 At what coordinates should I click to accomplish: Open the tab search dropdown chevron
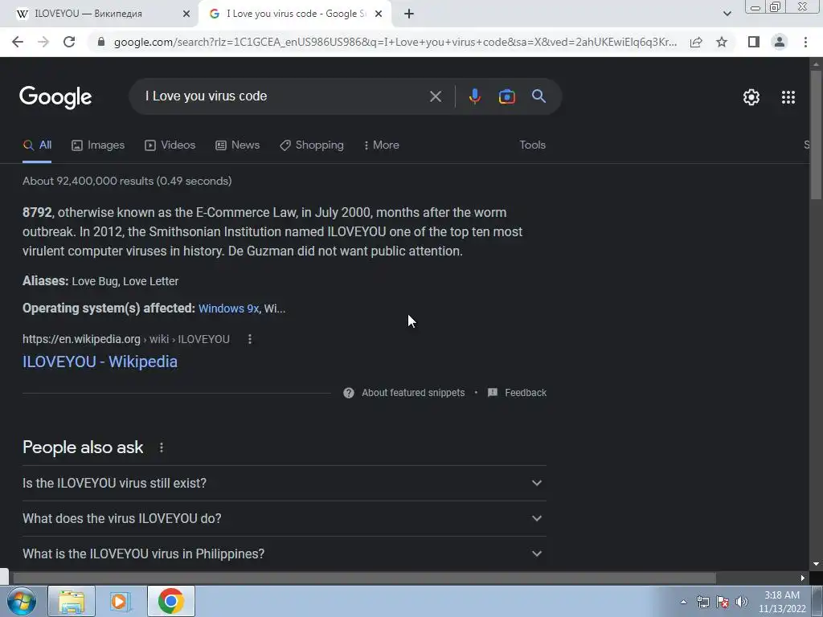(727, 14)
